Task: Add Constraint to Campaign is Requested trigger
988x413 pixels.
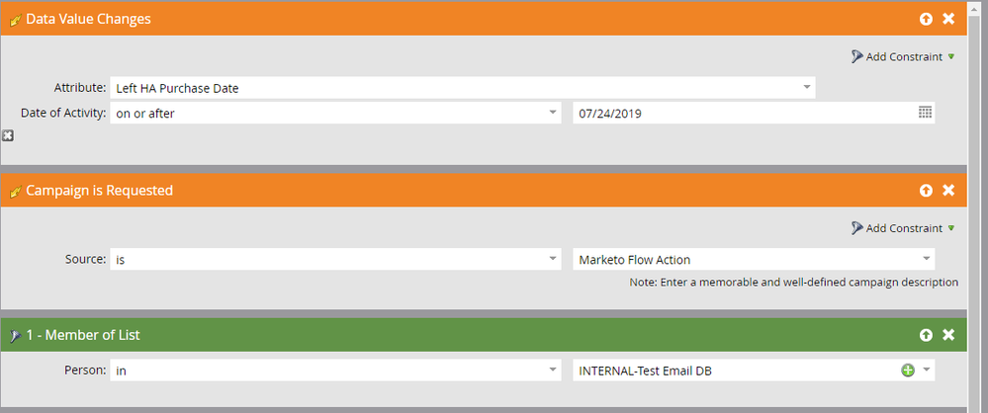Action: (902, 228)
